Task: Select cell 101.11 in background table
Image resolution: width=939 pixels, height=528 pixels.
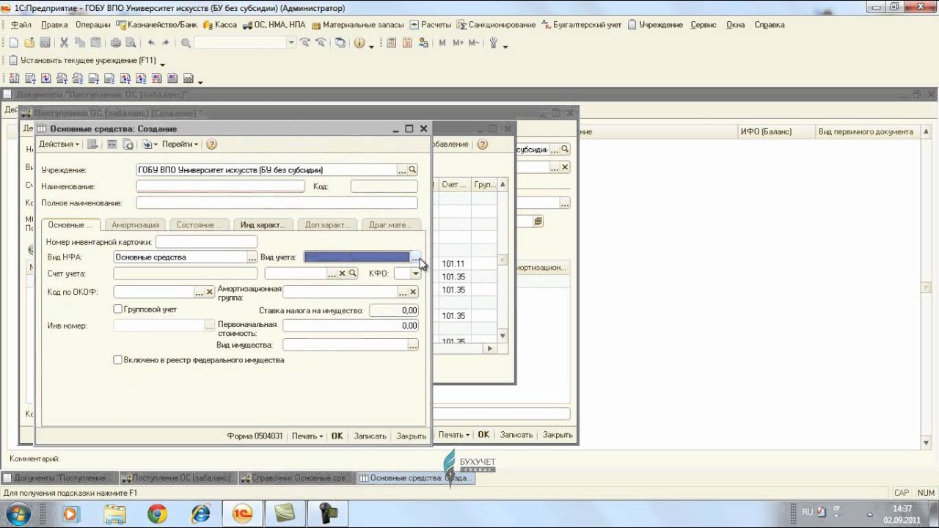Action: [453, 263]
